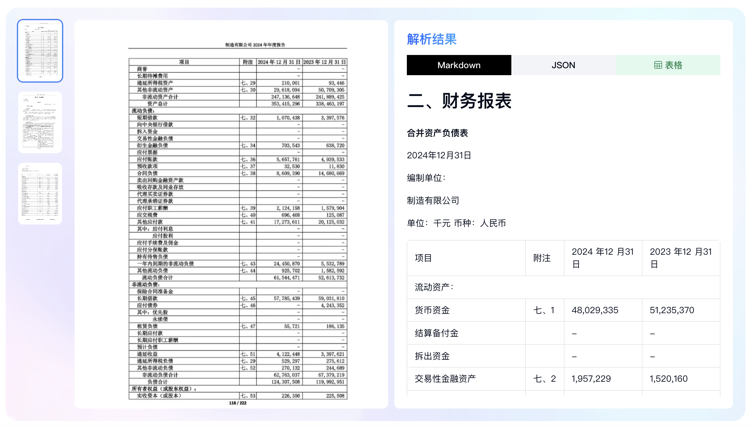Click the 二、财务报表 title

coord(459,101)
